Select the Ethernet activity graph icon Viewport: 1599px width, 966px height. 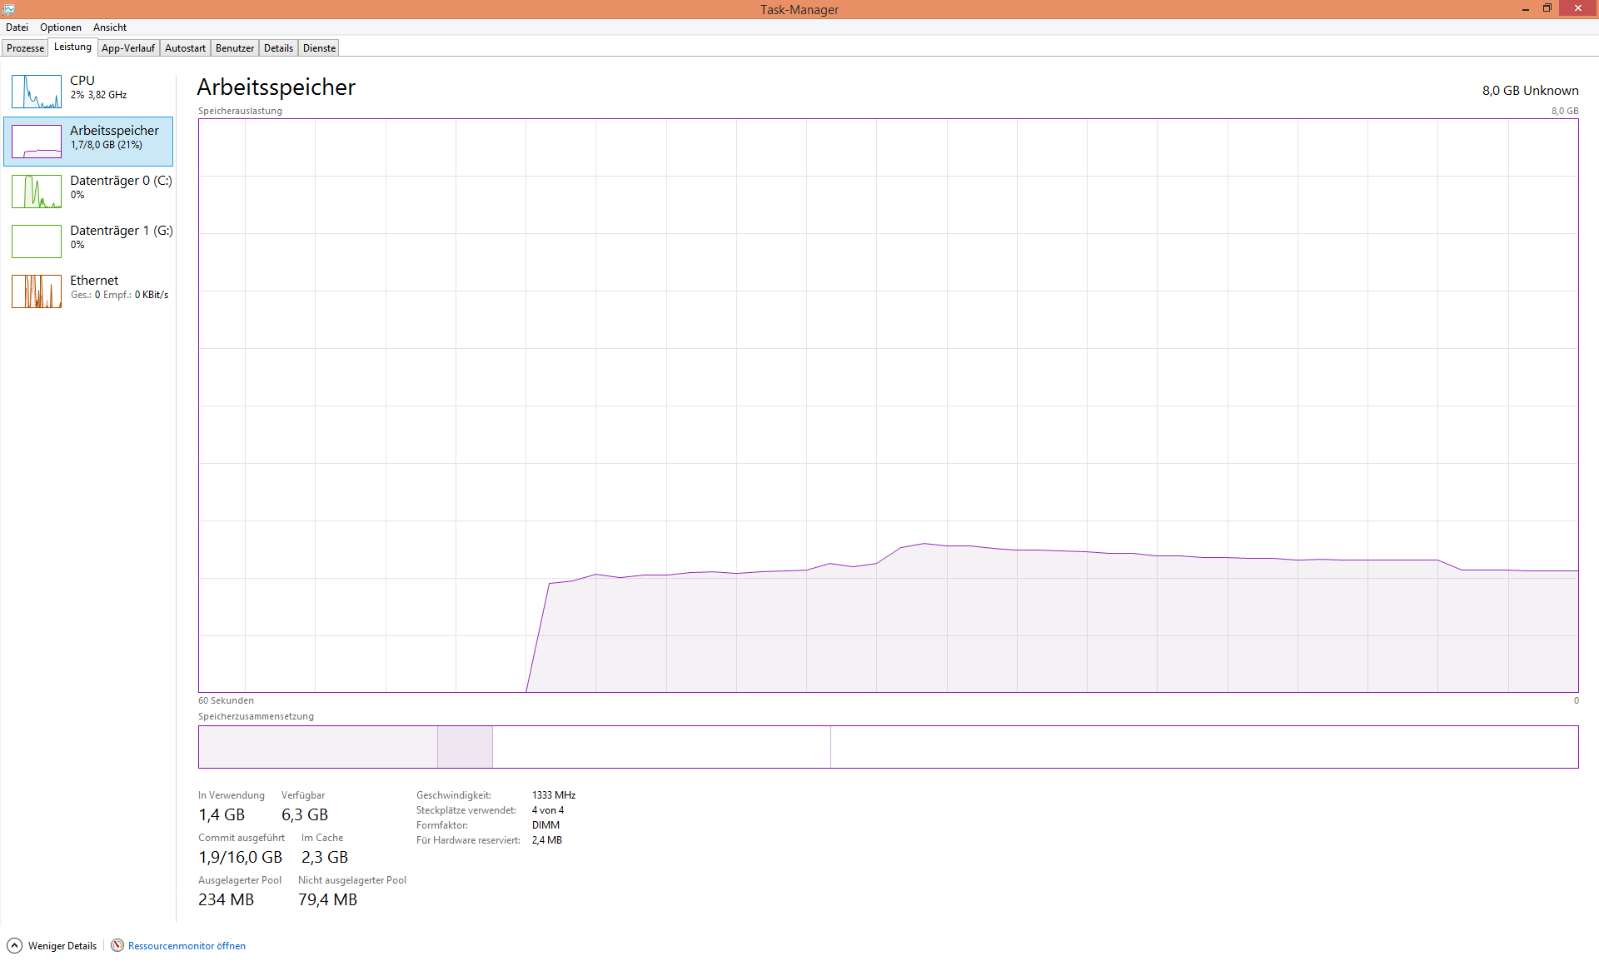(37, 291)
